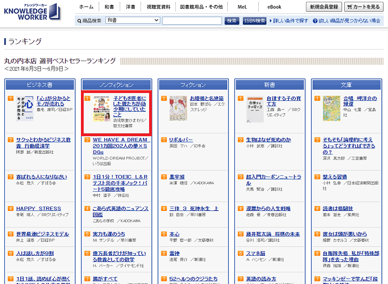Image resolution: width=388 pixels, height=284 pixels.
Task: Open the スマホ脳 link
Action: point(256,254)
